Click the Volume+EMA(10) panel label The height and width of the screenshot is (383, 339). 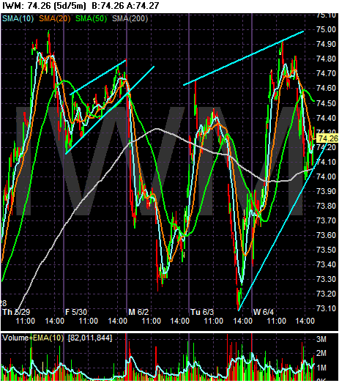(33, 338)
